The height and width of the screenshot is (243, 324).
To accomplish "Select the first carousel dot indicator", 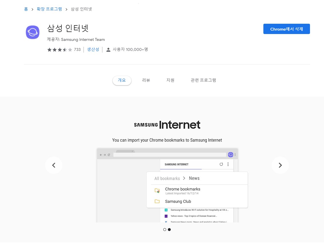I will [165, 230].
